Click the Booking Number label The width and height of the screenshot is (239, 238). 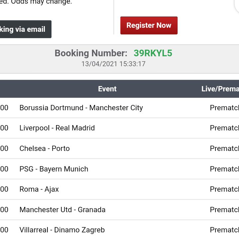point(91,53)
